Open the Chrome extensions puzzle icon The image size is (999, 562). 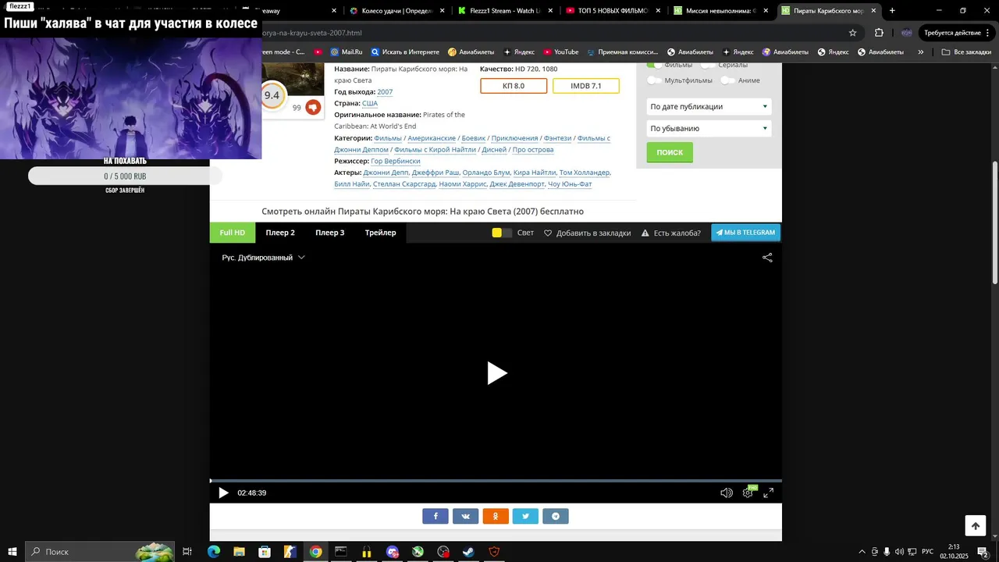coord(879,33)
